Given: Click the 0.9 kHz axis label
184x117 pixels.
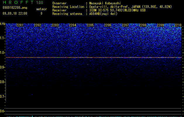Looking at the screenshot, I should [x=3, y=67].
